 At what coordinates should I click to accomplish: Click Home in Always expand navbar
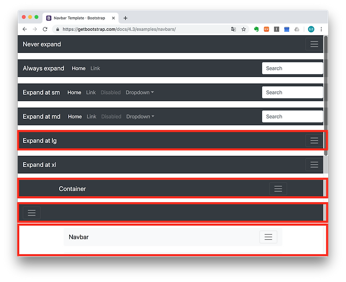coord(78,68)
